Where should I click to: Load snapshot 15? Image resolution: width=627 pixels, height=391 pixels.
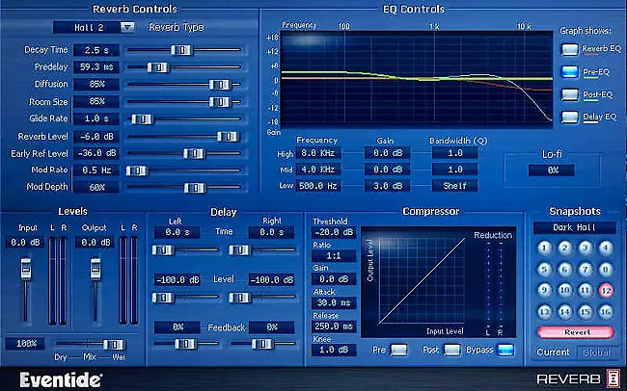(x=585, y=311)
